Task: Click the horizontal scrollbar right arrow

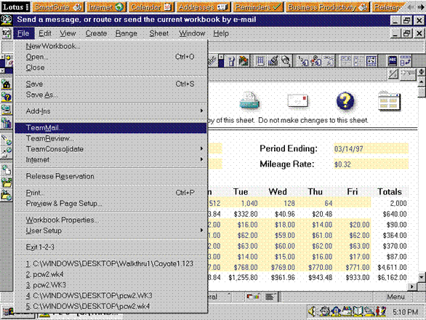Action: 413,287
